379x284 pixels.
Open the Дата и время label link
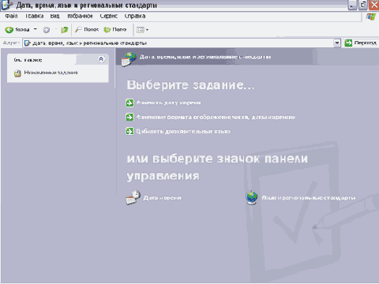pos(163,198)
